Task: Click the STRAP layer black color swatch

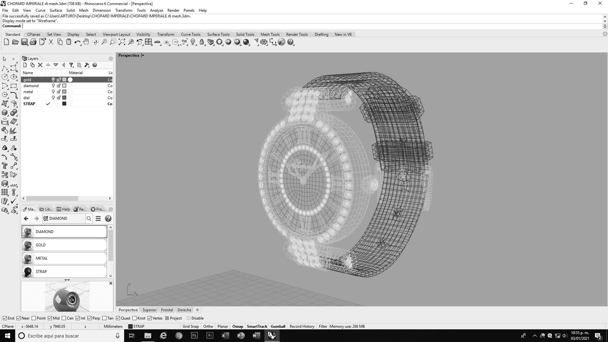Action: [x=64, y=104]
